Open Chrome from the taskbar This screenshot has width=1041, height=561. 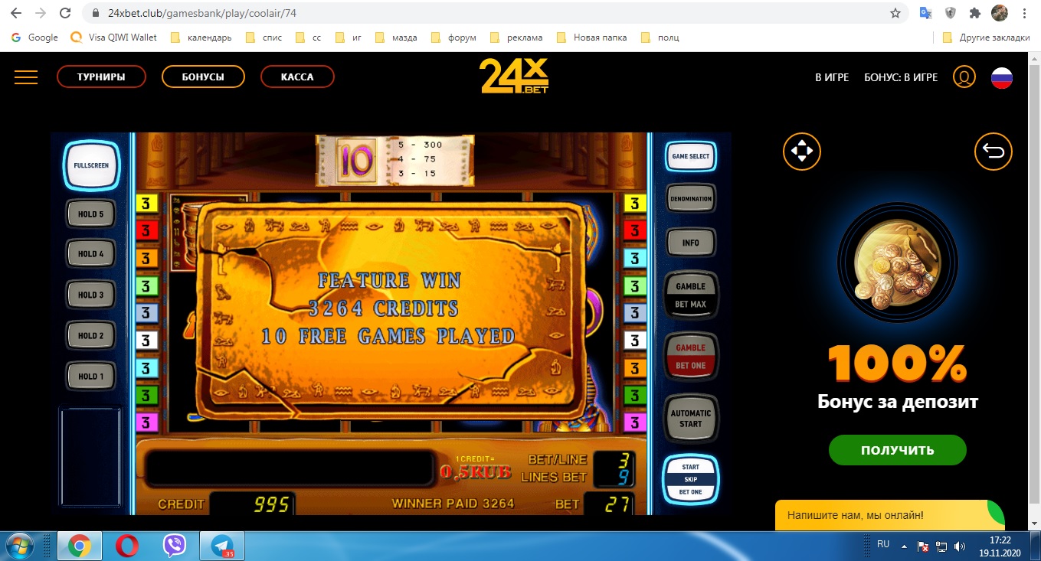point(80,546)
